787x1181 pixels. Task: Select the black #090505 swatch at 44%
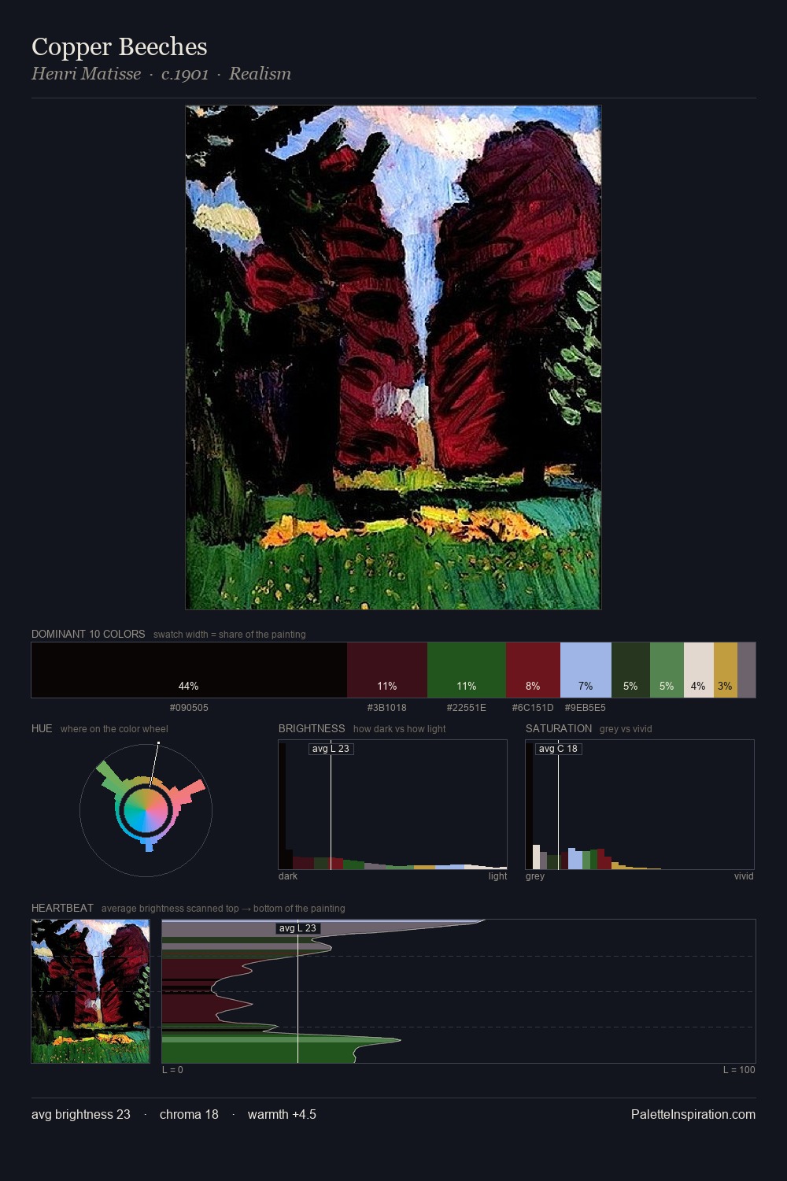(189, 670)
